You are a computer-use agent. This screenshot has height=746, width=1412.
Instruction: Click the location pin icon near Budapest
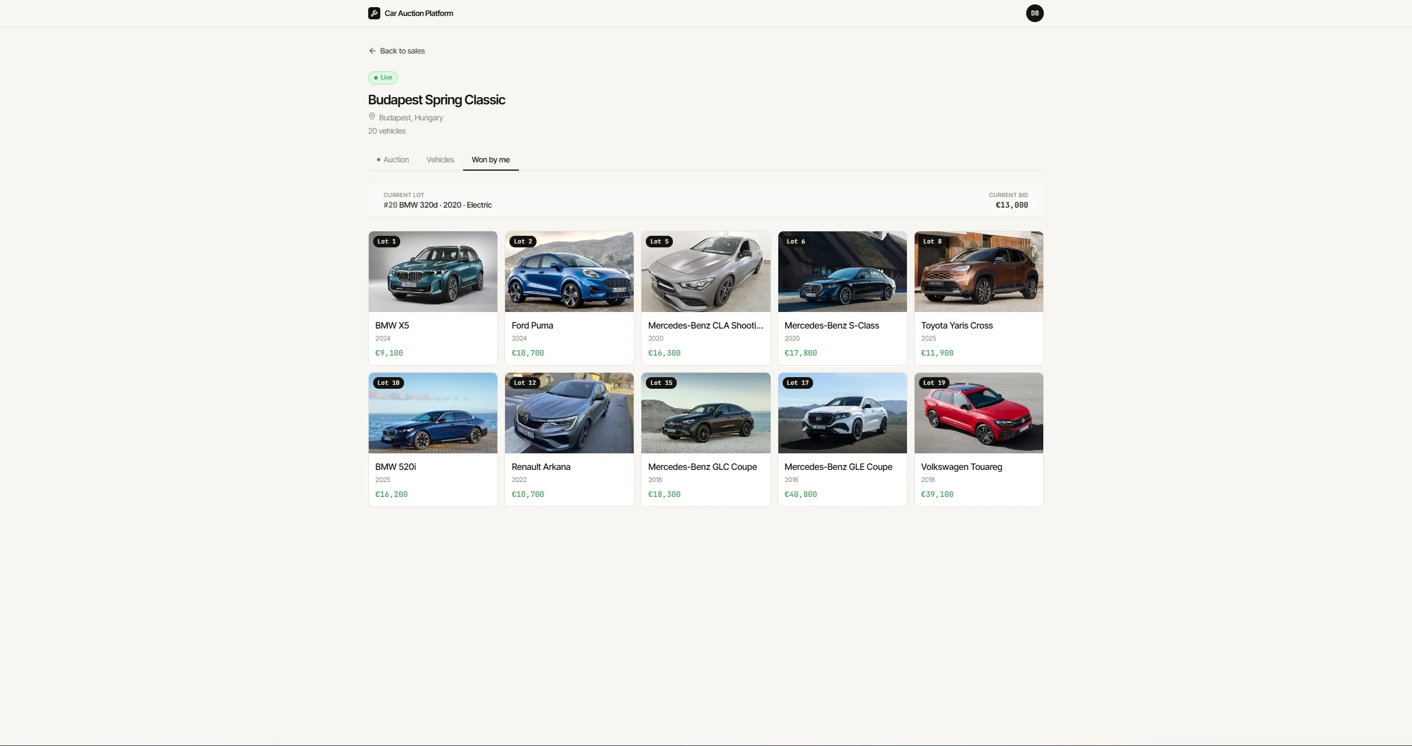click(372, 117)
